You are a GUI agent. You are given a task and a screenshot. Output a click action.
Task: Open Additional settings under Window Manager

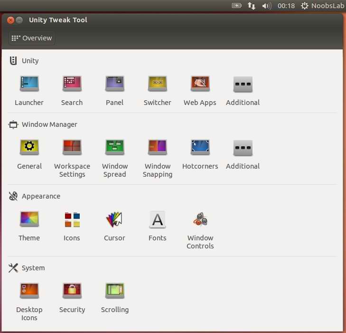243,148
